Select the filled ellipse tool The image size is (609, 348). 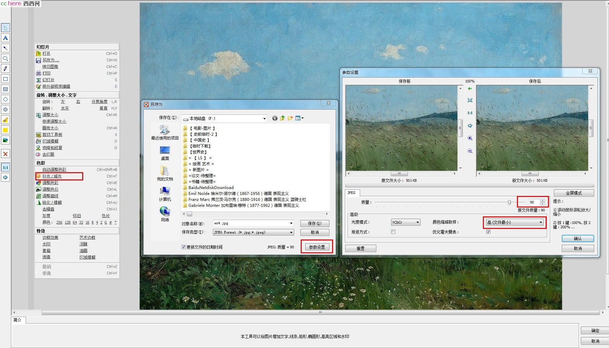coord(5,110)
